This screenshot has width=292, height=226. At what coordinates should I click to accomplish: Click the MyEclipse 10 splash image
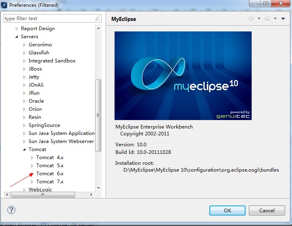(183, 75)
